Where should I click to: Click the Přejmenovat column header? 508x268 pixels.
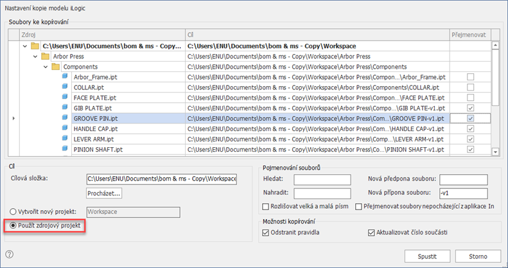point(470,35)
